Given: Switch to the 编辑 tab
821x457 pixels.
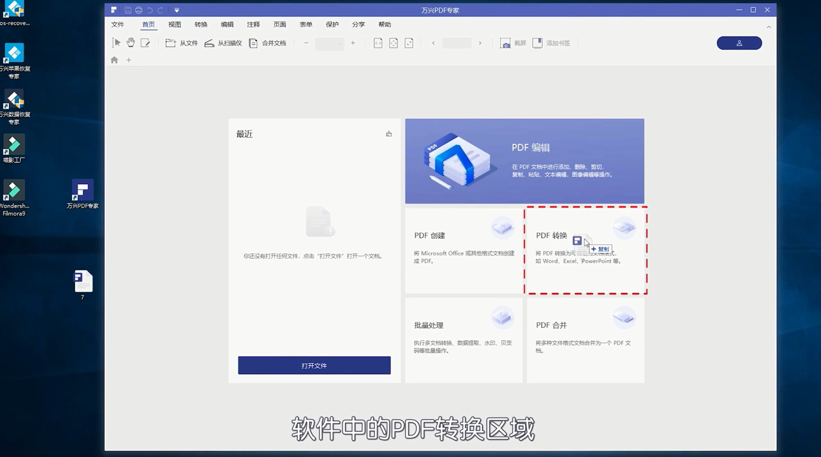Looking at the screenshot, I should [227, 25].
